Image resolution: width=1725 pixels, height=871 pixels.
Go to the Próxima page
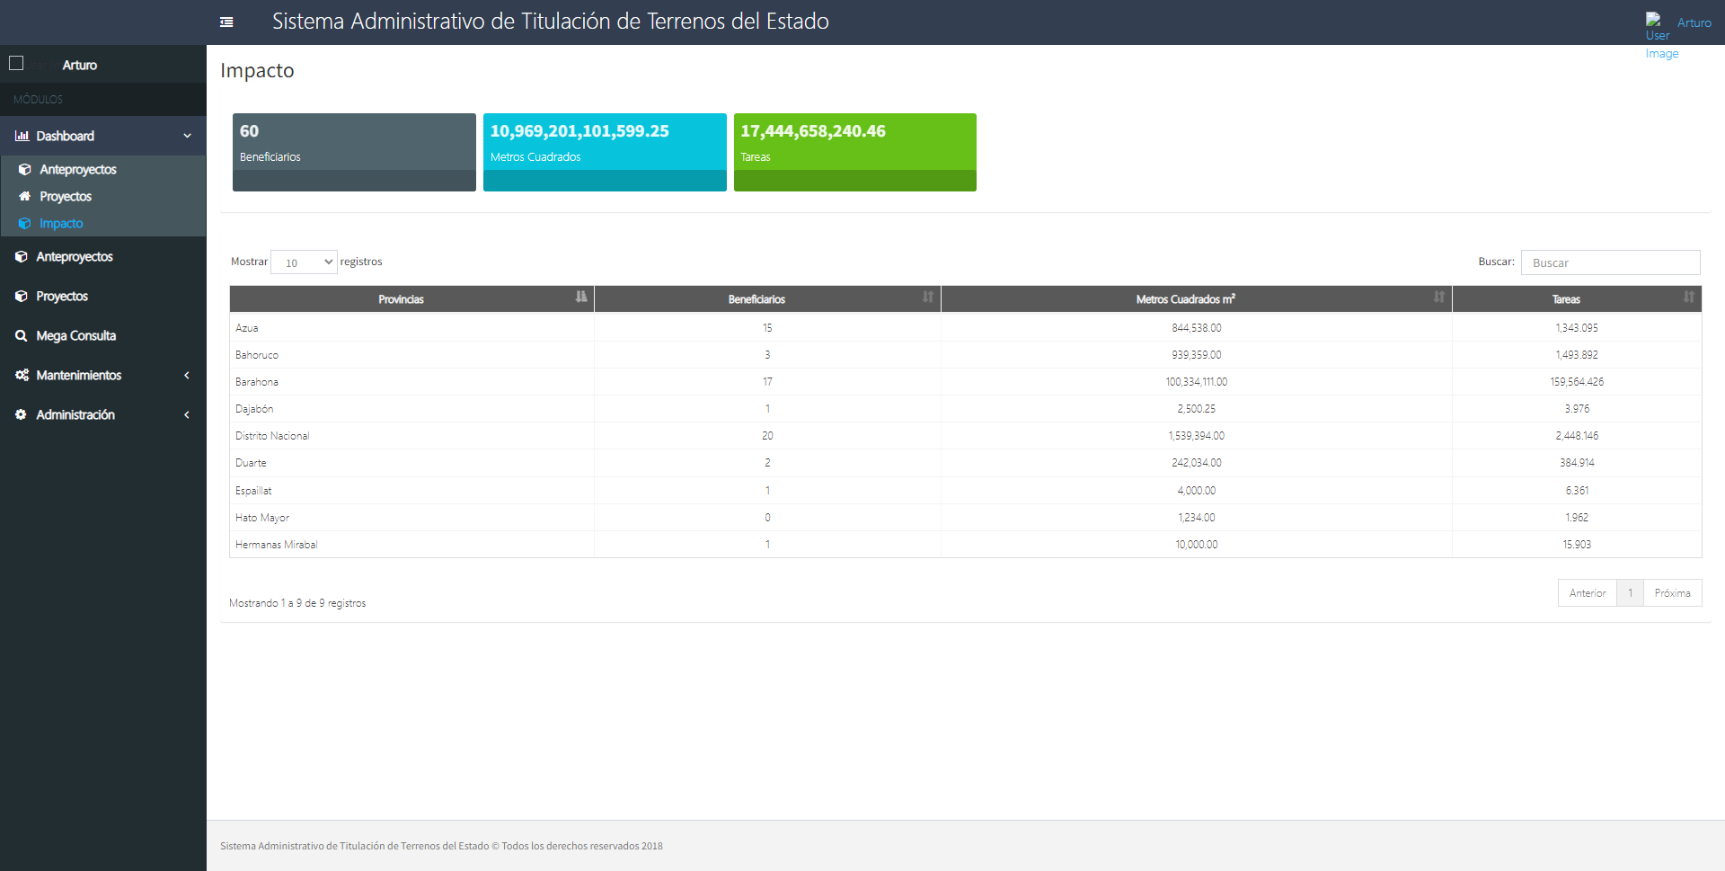pos(1672,593)
